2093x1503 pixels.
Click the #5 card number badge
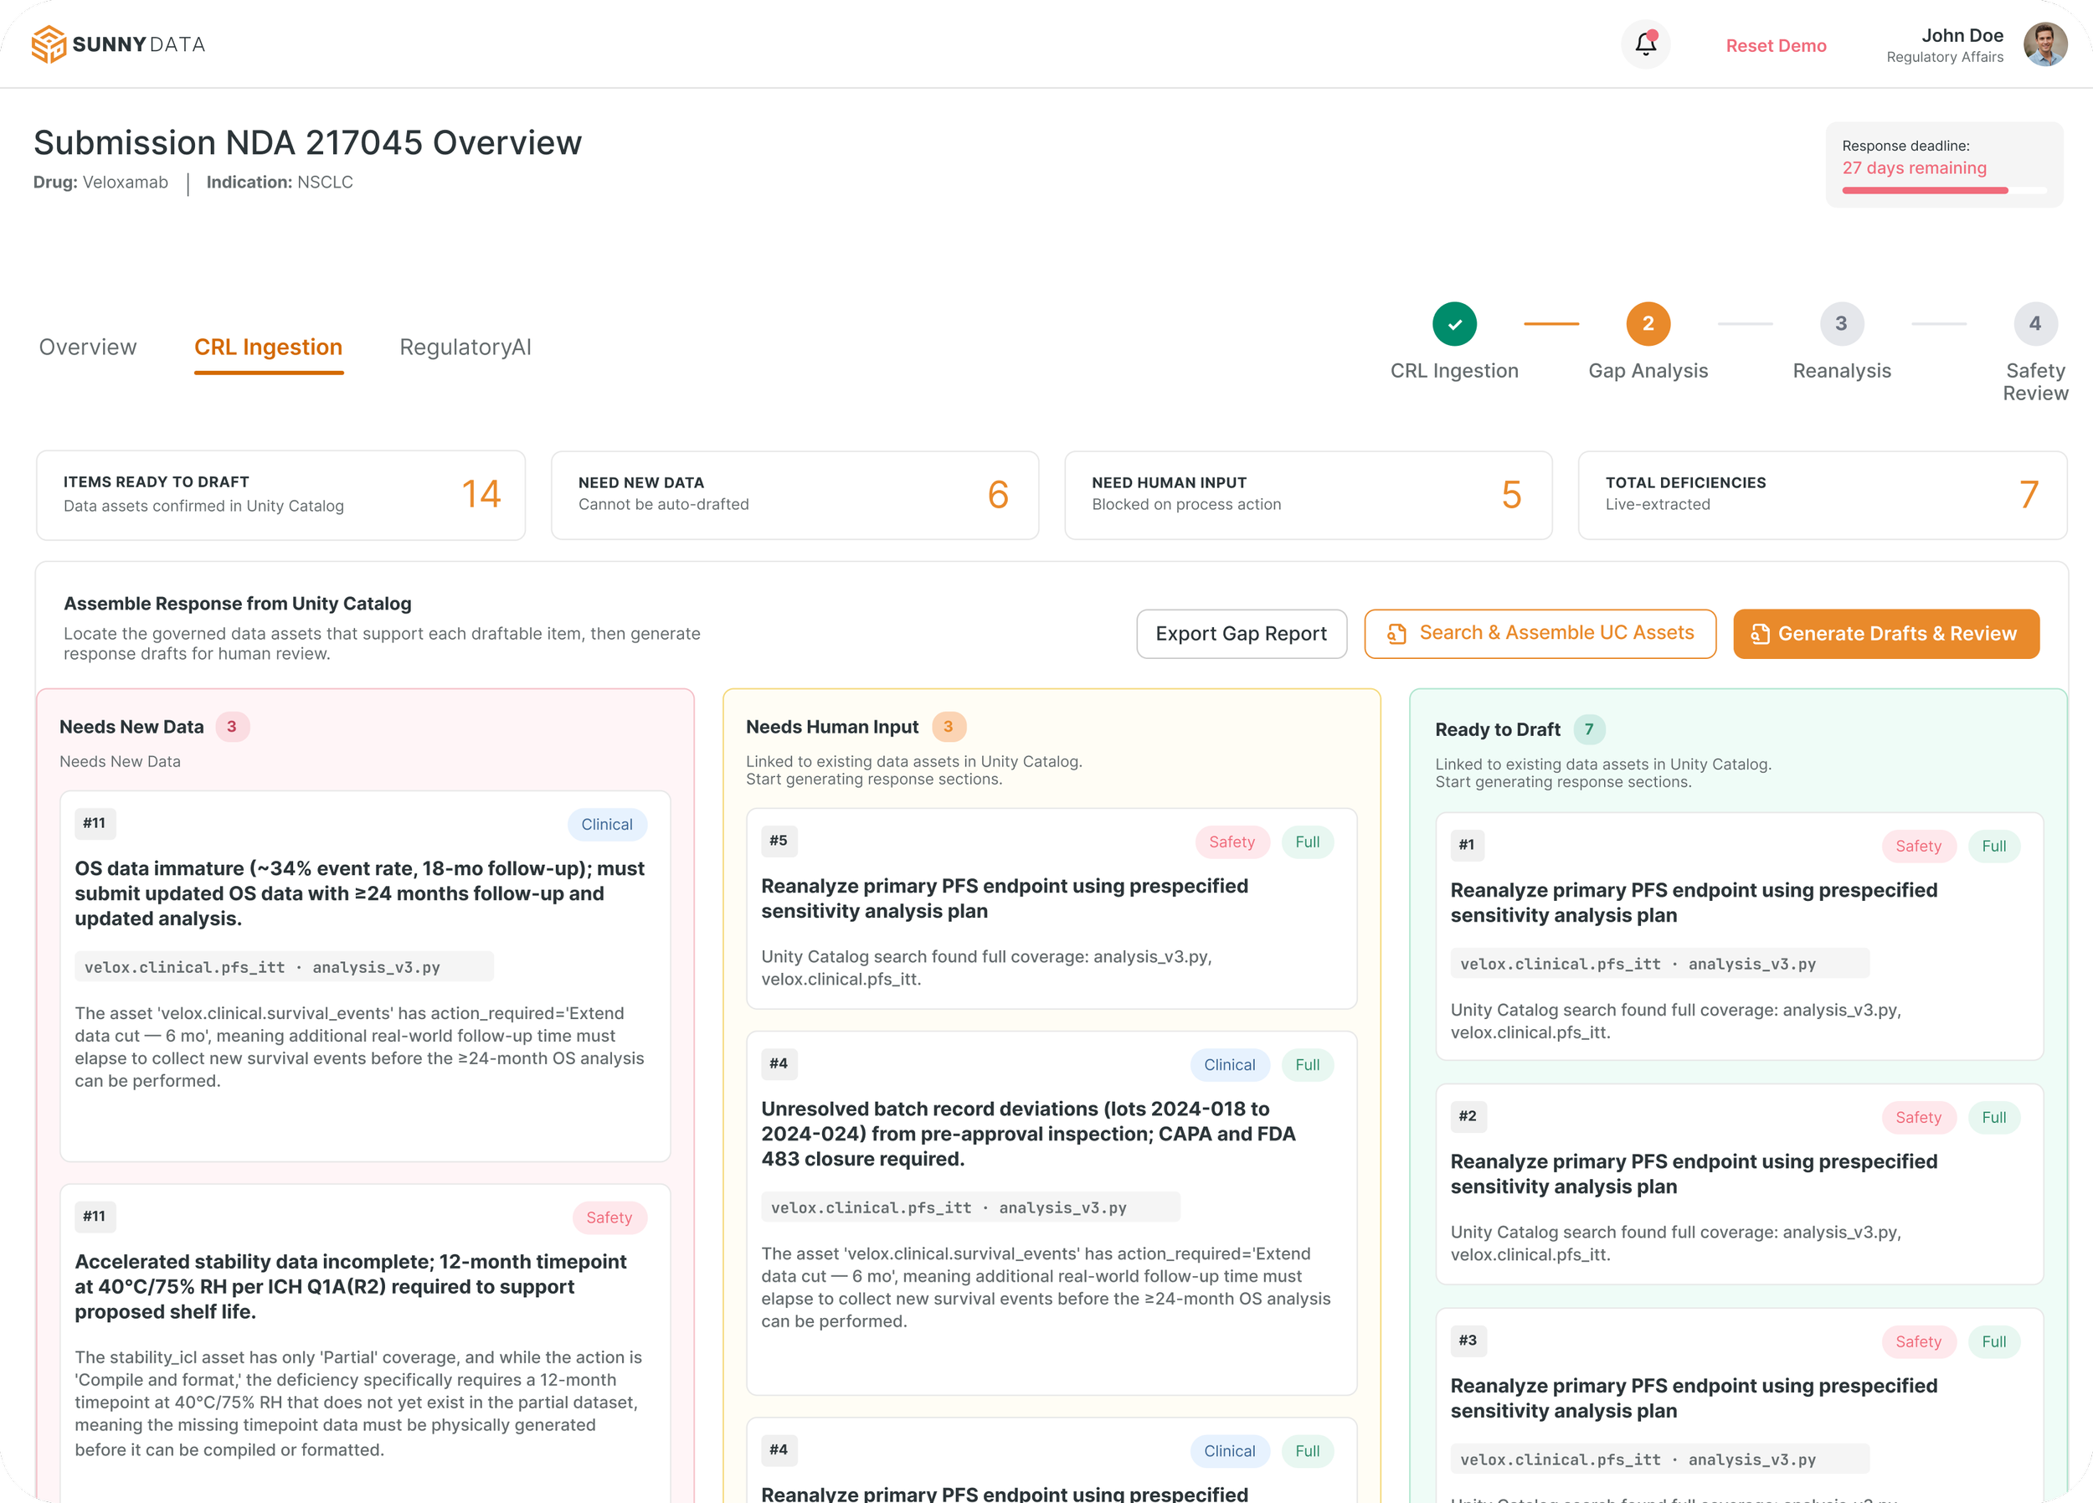point(779,841)
